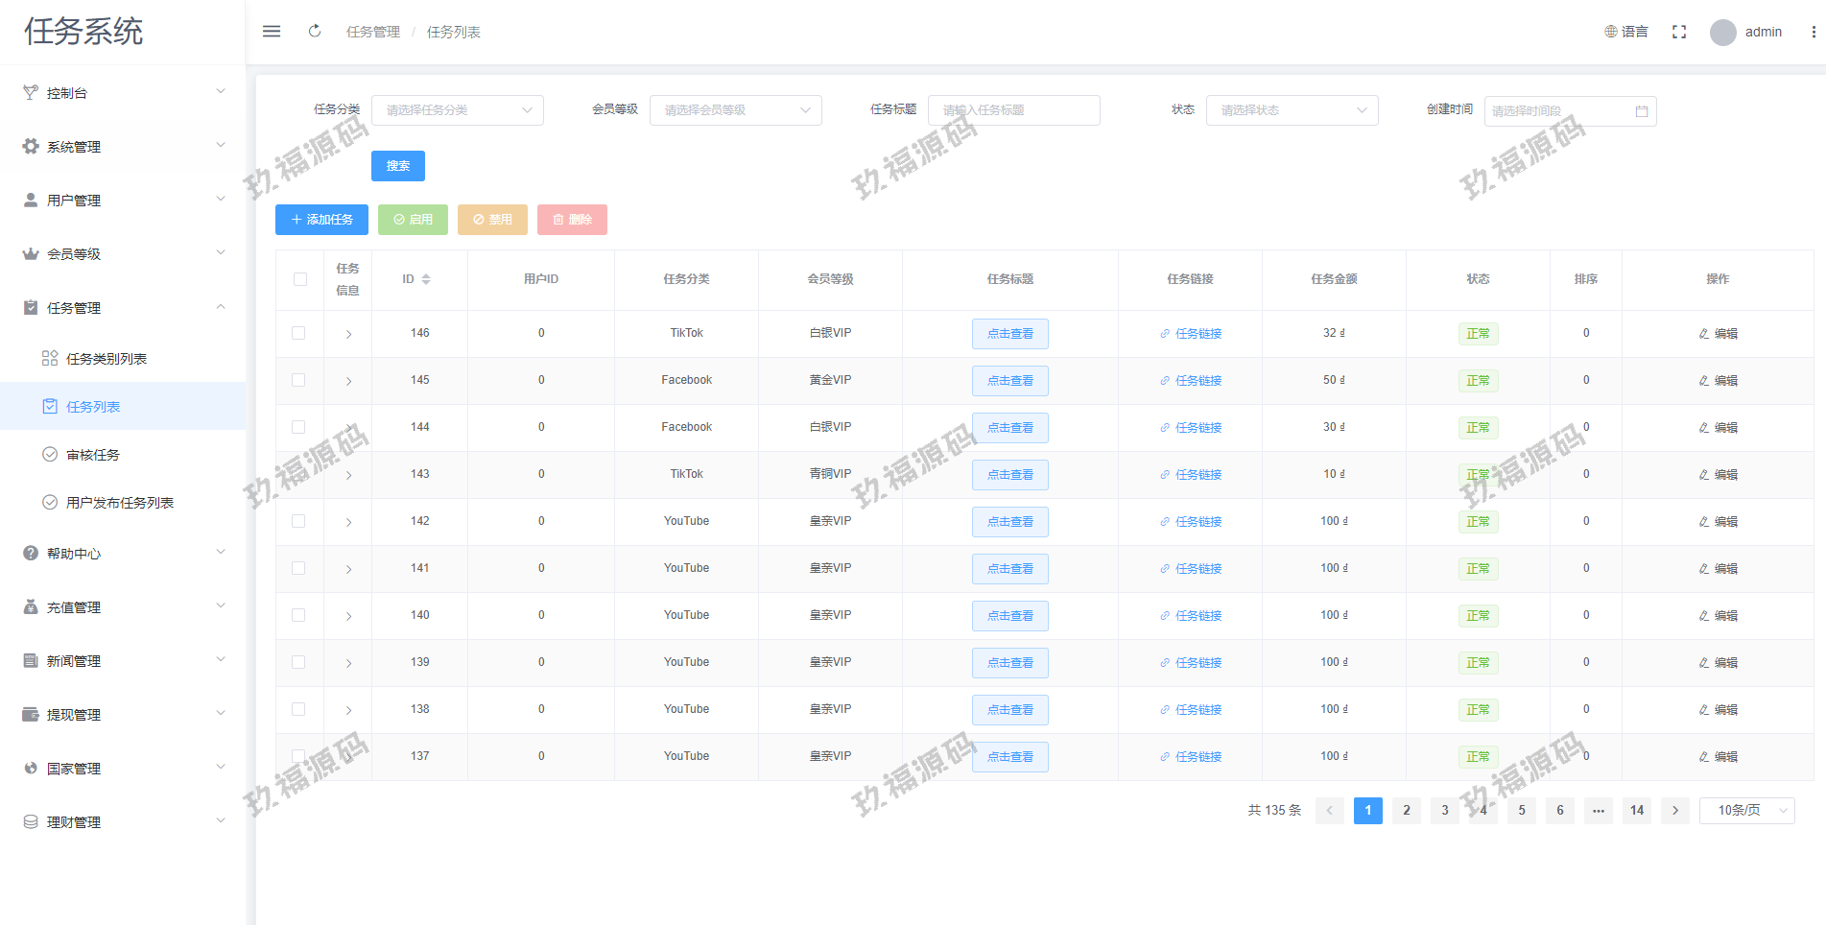This screenshot has width=1826, height=925.
Task: Open the language globe icon
Action: (1611, 32)
